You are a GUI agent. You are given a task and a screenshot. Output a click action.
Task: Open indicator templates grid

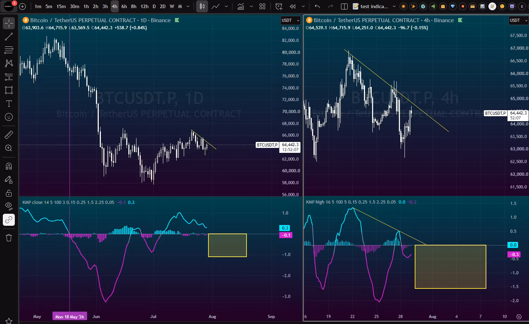[262, 6]
